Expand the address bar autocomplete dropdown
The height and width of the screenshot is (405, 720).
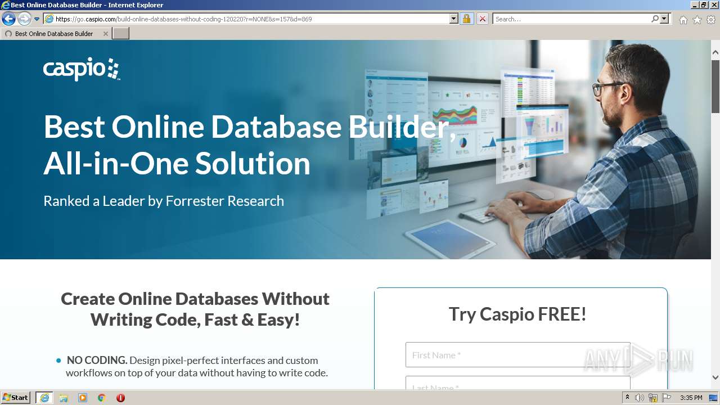click(x=454, y=19)
